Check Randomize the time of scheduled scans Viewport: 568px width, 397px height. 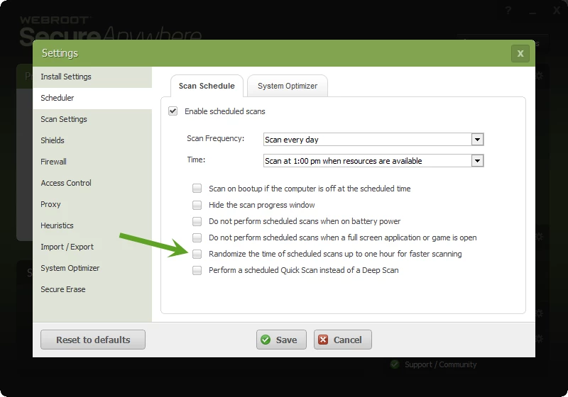tap(197, 254)
